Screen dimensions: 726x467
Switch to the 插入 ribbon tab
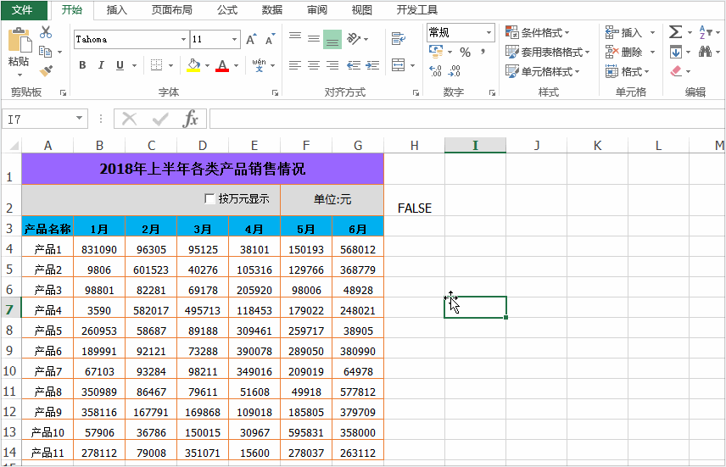(117, 9)
